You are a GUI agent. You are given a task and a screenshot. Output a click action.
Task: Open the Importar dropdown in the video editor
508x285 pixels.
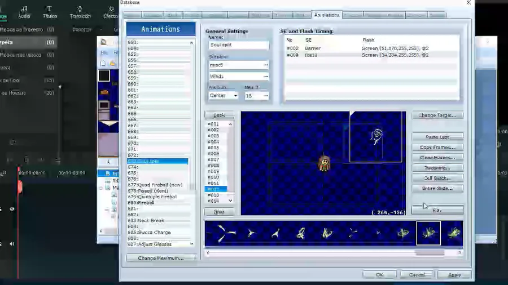pyautogui.click(x=87, y=29)
